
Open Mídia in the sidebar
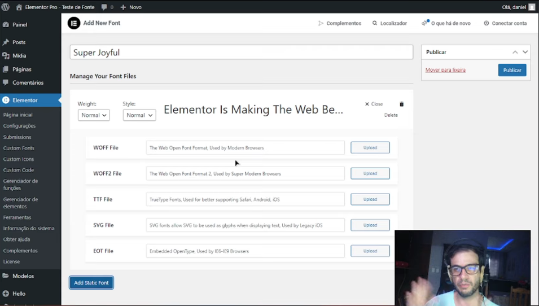click(x=19, y=56)
